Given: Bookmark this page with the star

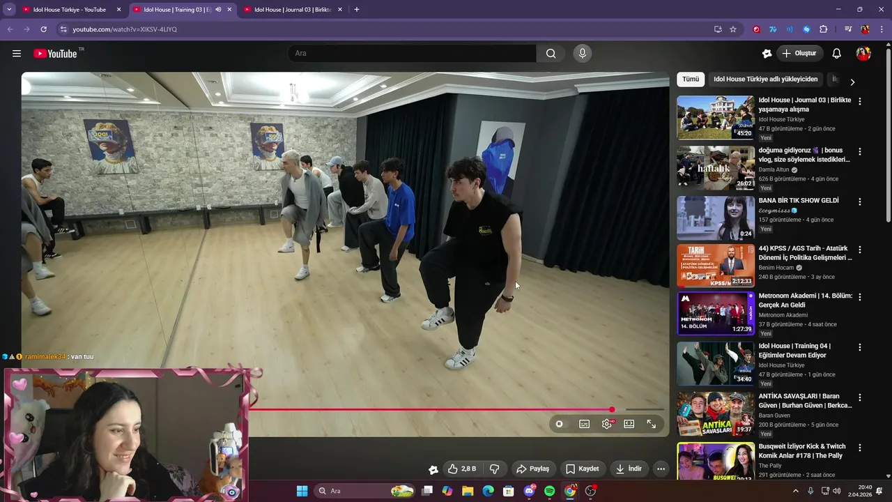Looking at the screenshot, I should [733, 29].
